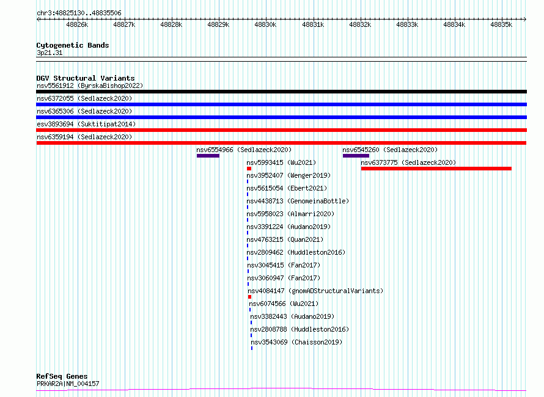Click the 48829k ruler position

click(x=218, y=24)
